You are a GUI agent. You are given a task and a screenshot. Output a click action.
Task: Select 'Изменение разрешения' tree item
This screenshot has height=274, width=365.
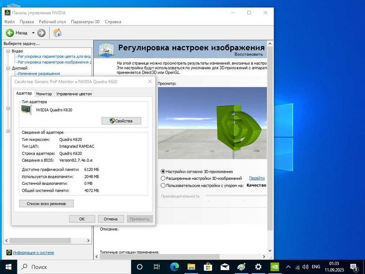pyautogui.click(x=39, y=74)
